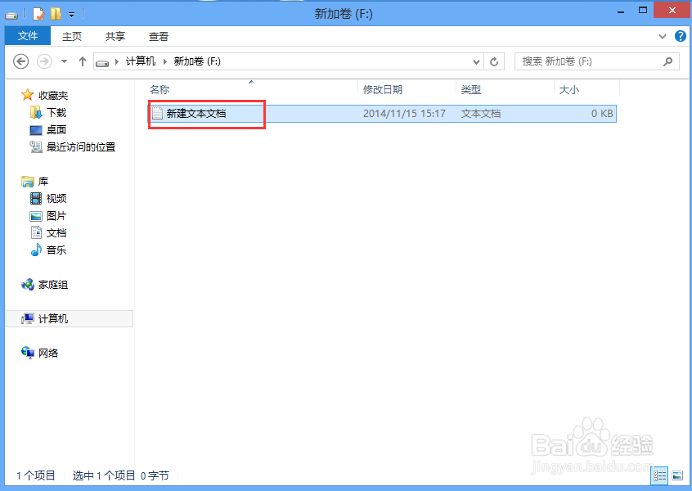Open Explorer help via question mark icon
The image size is (692, 491).
coord(681,36)
